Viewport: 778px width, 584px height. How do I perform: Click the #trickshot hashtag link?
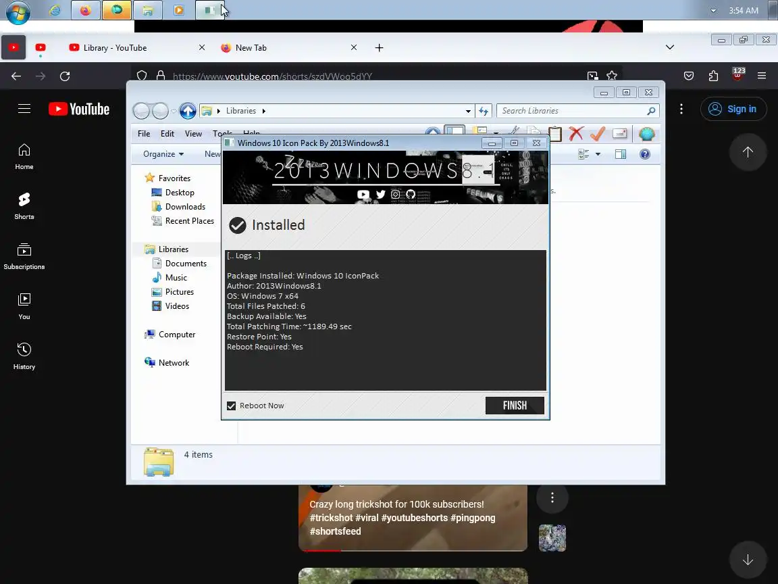(331, 518)
